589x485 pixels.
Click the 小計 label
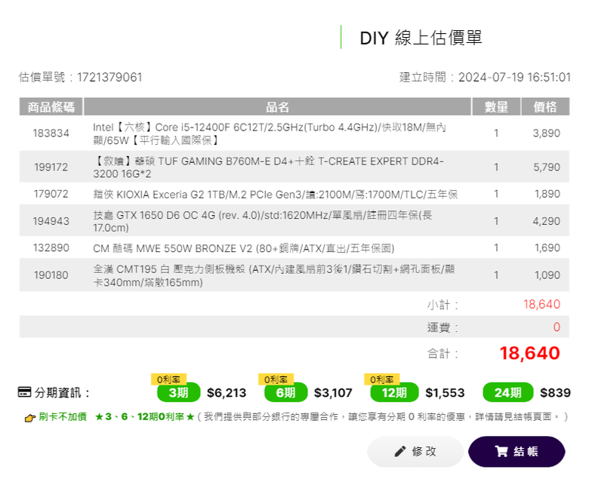click(442, 305)
